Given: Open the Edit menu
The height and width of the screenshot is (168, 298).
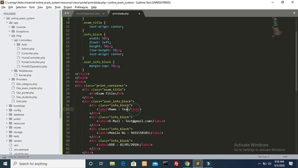Looking at the screenshot, I should tap(11, 7).
